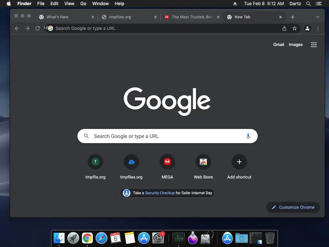Open Finder from the Dock
Image resolution: width=329 pixels, height=247 pixels.
point(59,238)
